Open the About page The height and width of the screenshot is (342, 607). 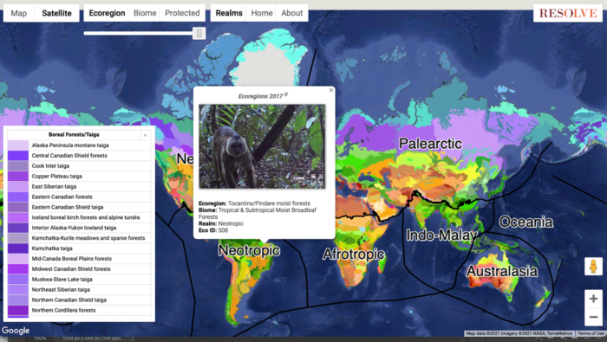pyautogui.click(x=292, y=13)
